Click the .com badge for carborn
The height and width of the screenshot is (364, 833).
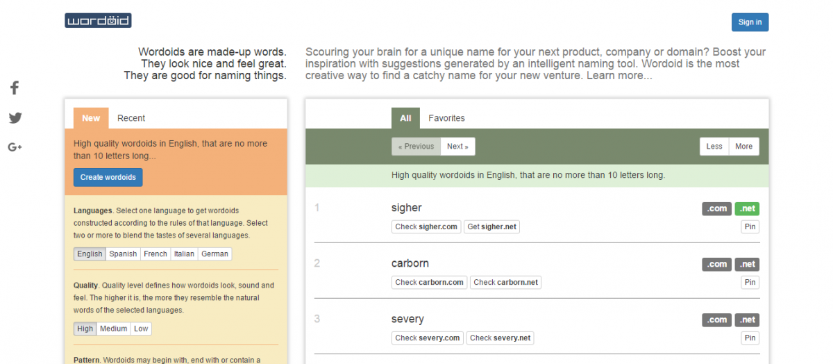[x=717, y=264]
